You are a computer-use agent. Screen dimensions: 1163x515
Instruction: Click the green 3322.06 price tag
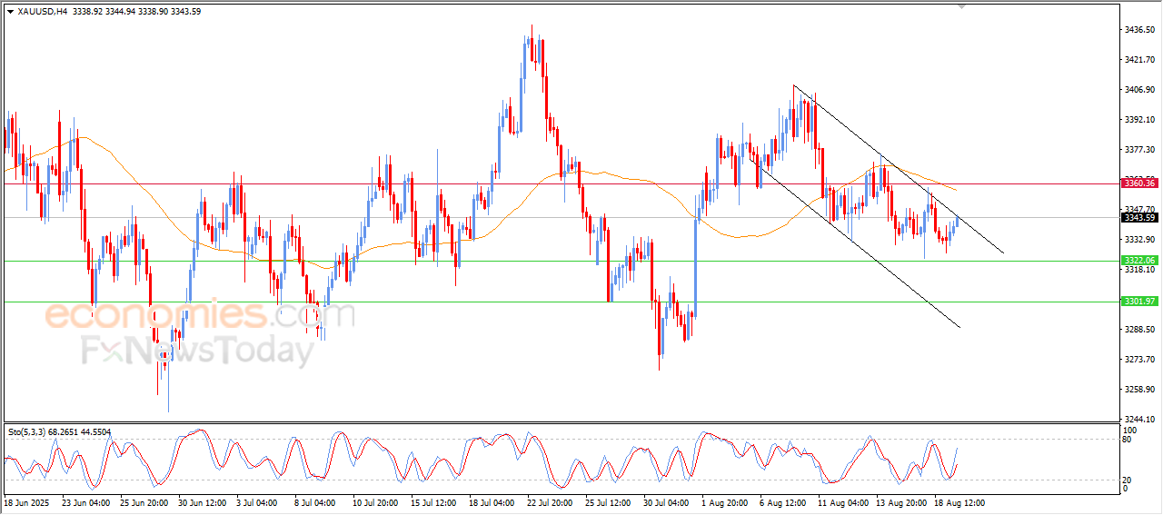coord(1139,261)
